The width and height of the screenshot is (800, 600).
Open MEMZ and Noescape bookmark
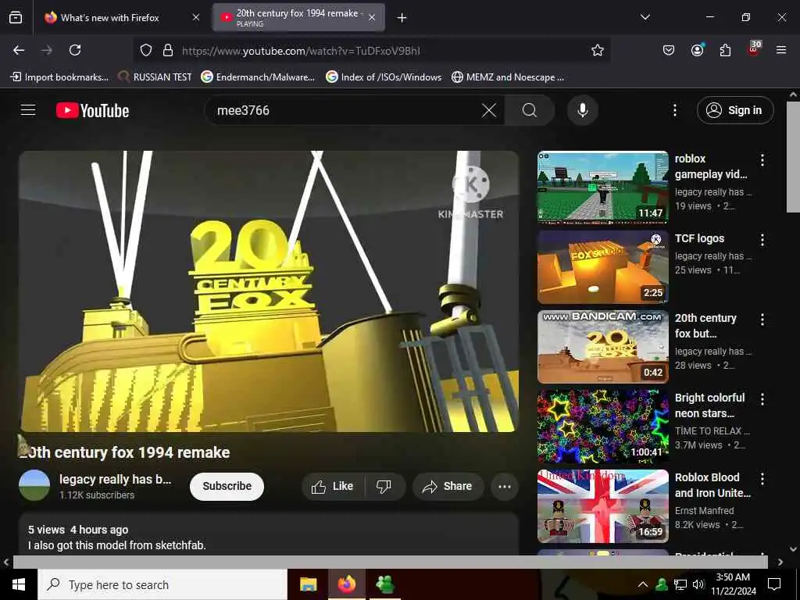point(508,77)
